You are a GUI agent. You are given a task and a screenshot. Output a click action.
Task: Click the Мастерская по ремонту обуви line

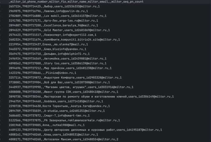(x=91, y=96)
